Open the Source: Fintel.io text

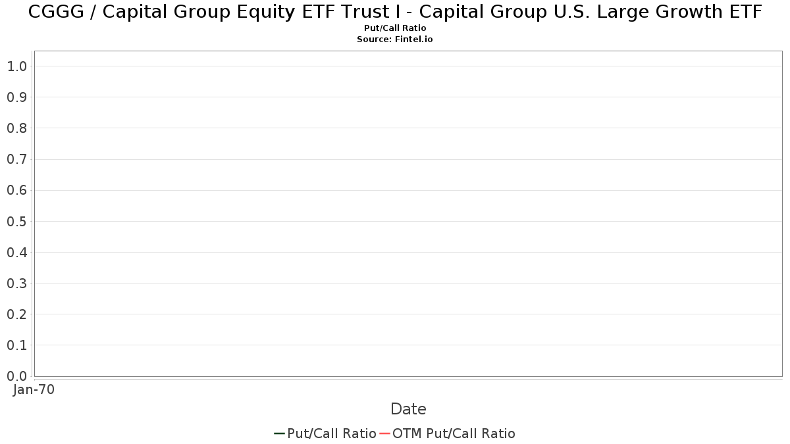tap(395, 39)
